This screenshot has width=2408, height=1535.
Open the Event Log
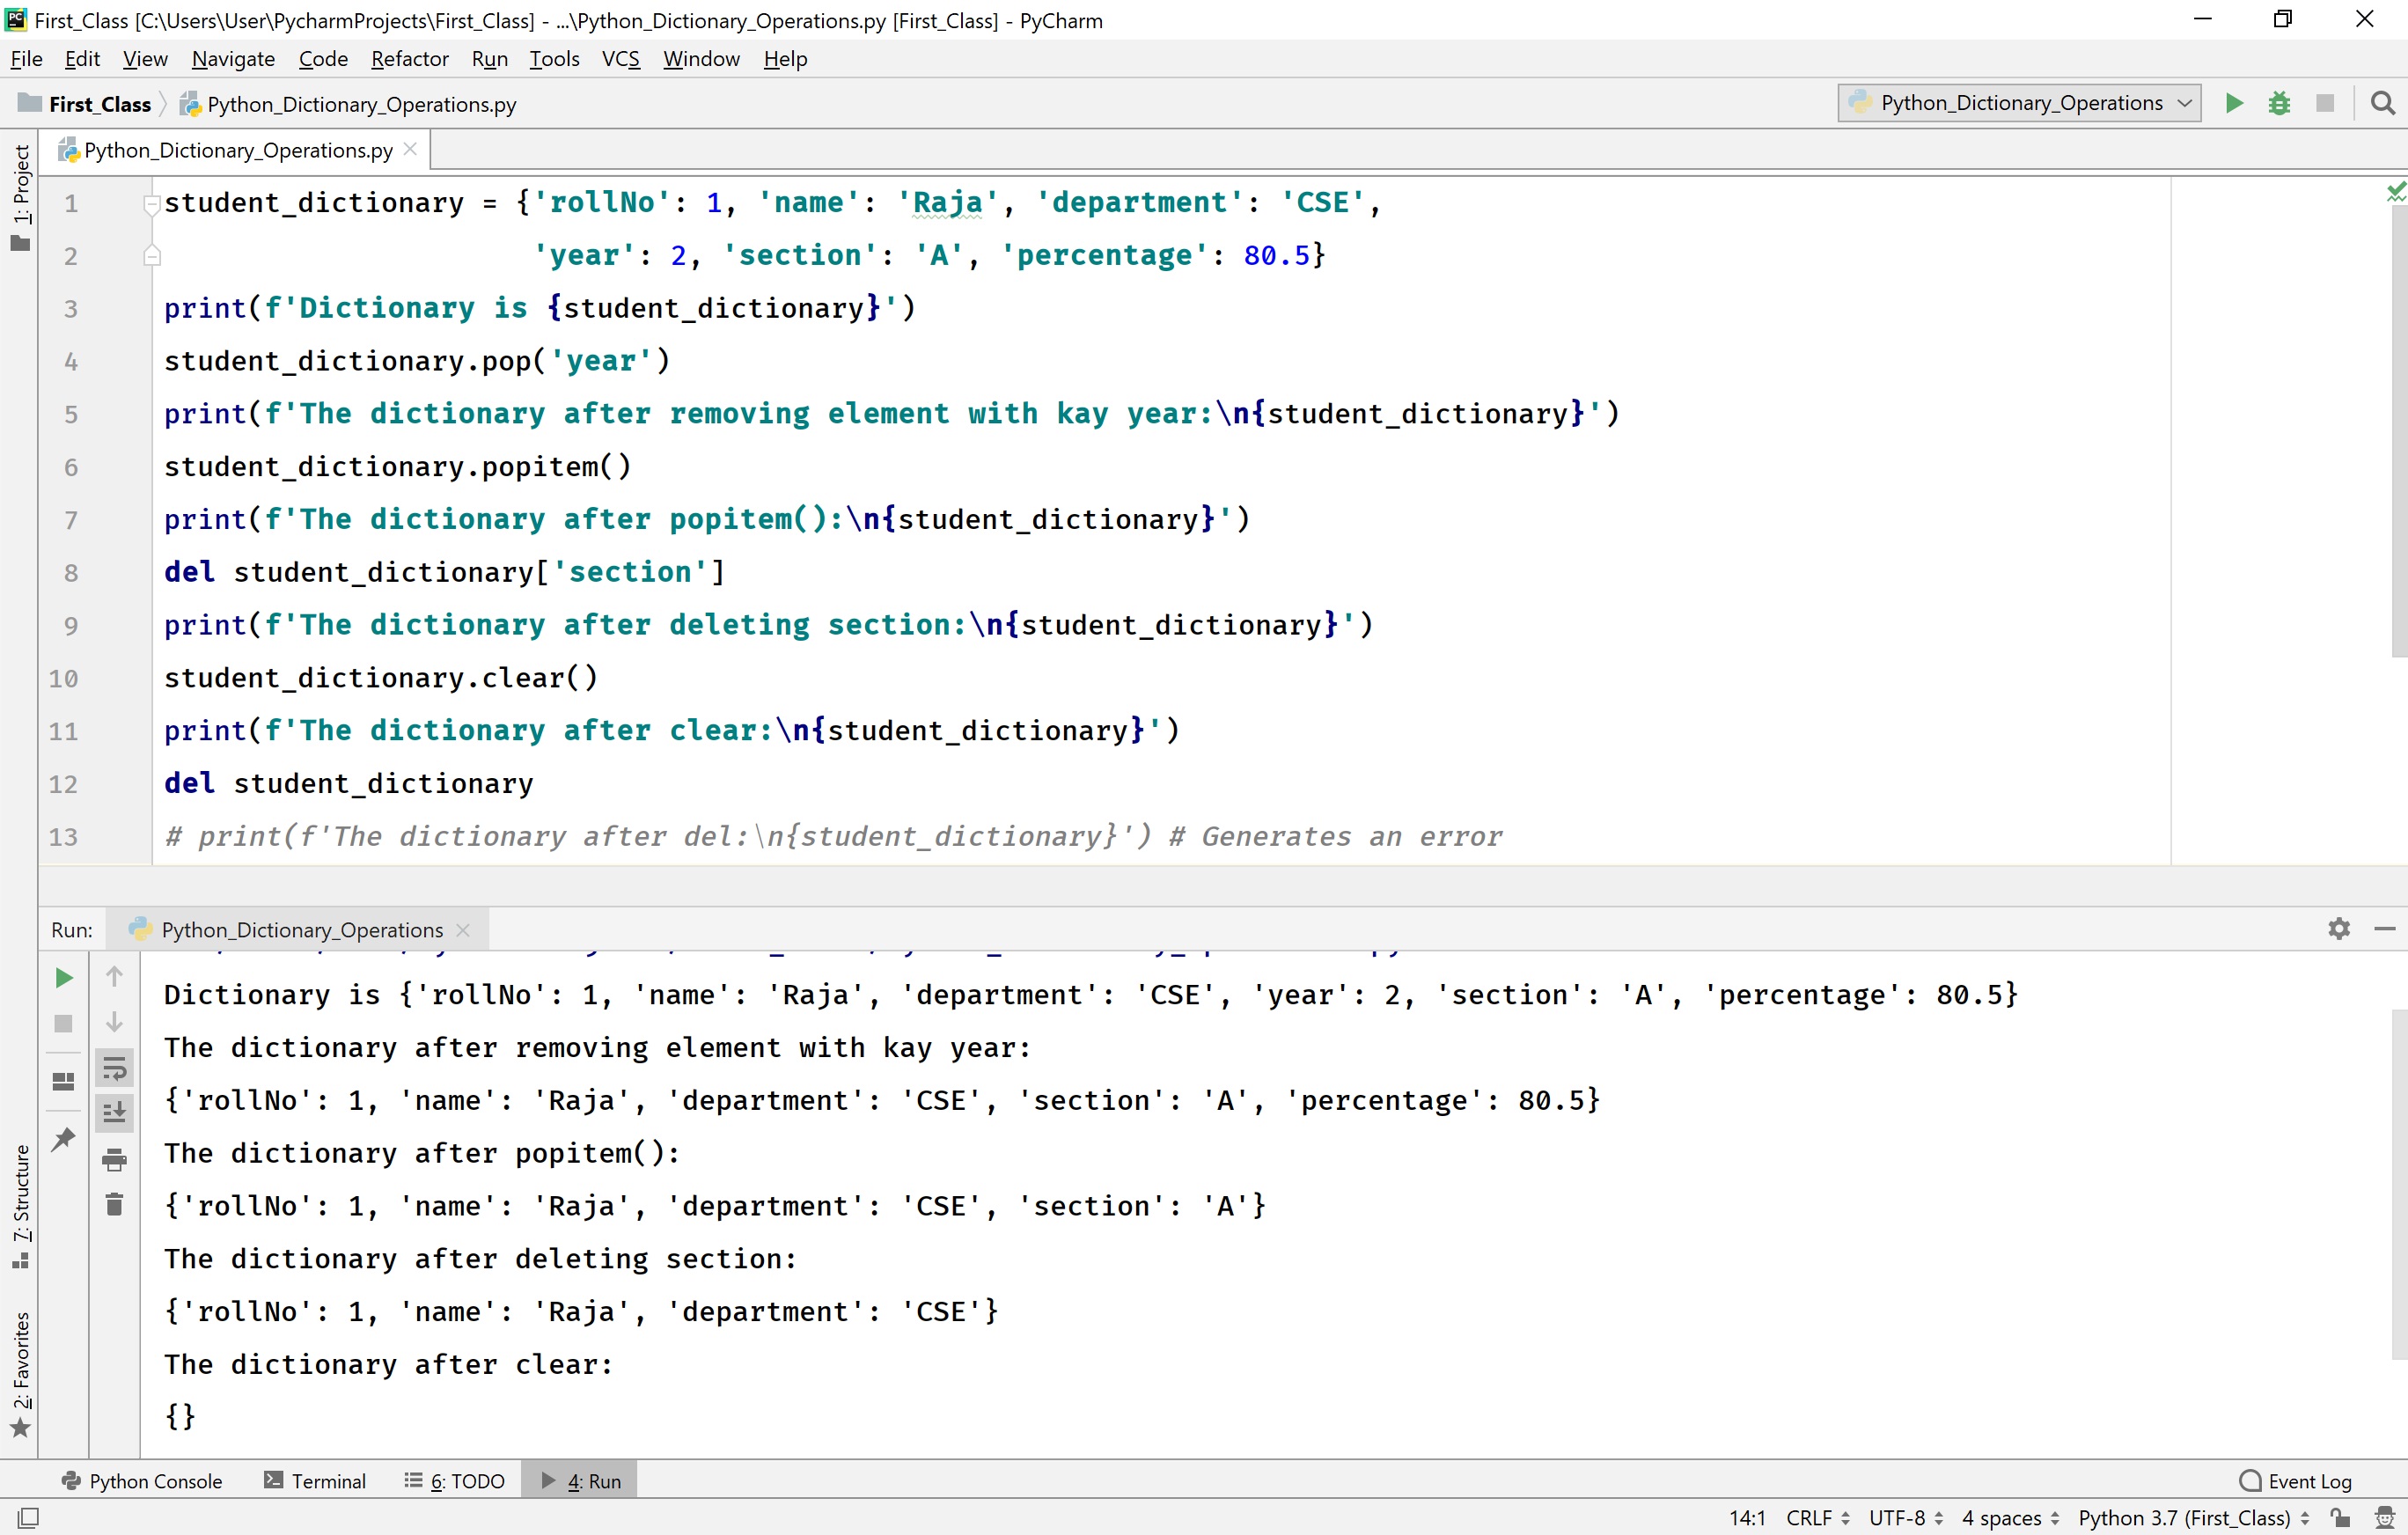[x=2295, y=1481]
